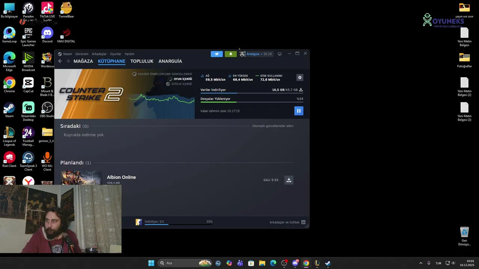Click Anarguia profile avatar in Steam
This screenshot has height=269, width=479.
(x=242, y=54)
